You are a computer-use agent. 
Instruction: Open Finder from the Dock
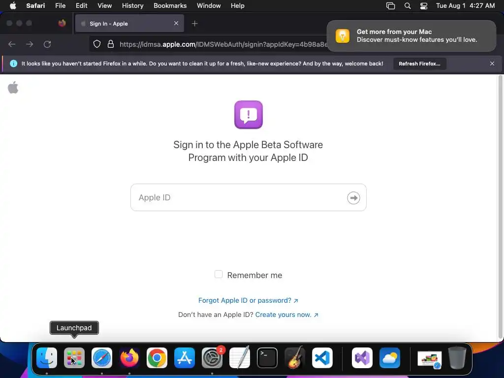[47, 358]
